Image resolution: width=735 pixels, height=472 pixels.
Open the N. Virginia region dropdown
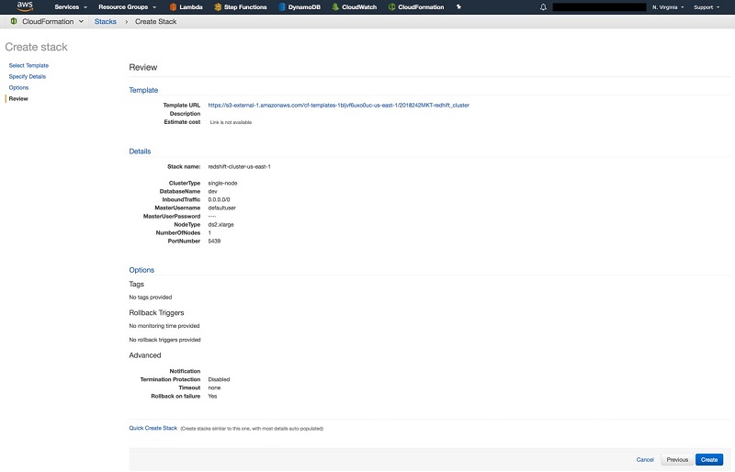pyautogui.click(x=668, y=7)
